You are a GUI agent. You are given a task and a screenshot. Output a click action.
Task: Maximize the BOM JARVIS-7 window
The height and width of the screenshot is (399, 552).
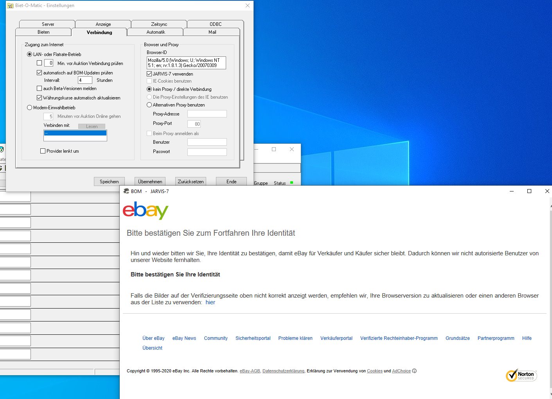pyautogui.click(x=529, y=191)
